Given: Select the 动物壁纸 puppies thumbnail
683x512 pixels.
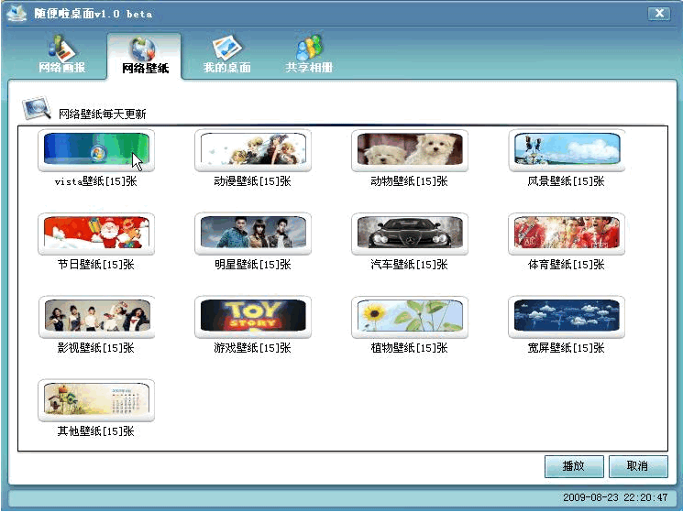Looking at the screenshot, I should pyautogui.click(x=410, y=149).
